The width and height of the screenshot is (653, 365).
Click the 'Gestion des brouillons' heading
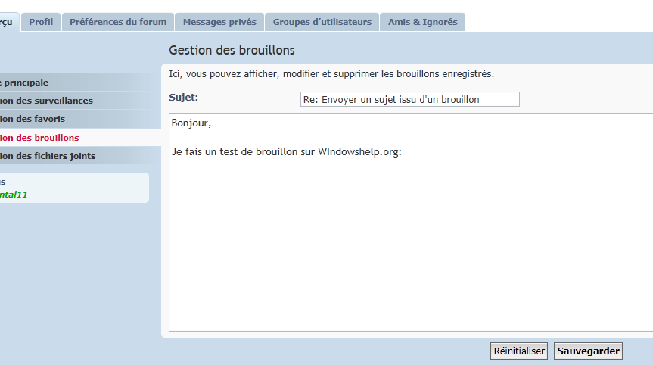tap(232, 50)
